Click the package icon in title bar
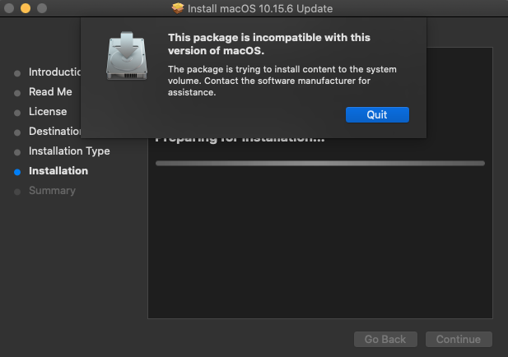Viewport: 508px width, 357px height. pos(178,8)
